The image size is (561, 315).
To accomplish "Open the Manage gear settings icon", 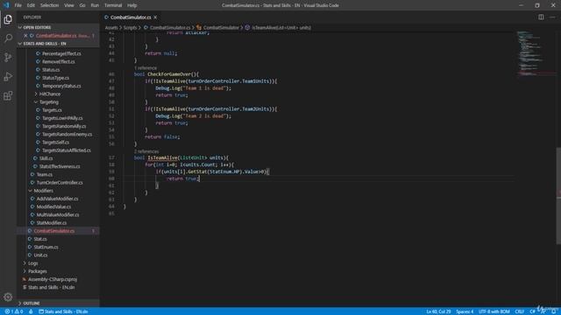I will pos(8,297).
